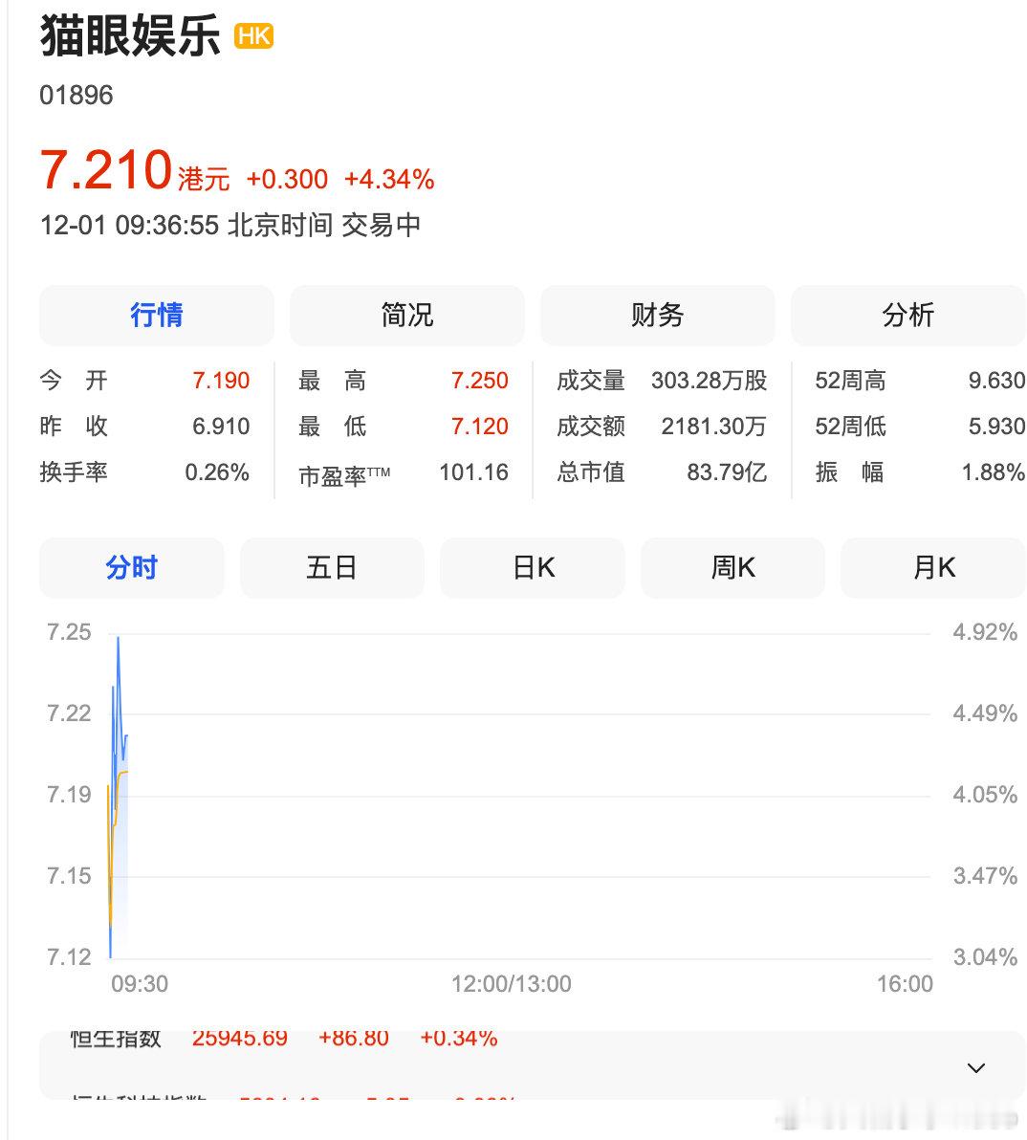This screenshot has height=1140, width=1027.
Task: Click the 16:00 time axis label
Action: coord(905,984)
